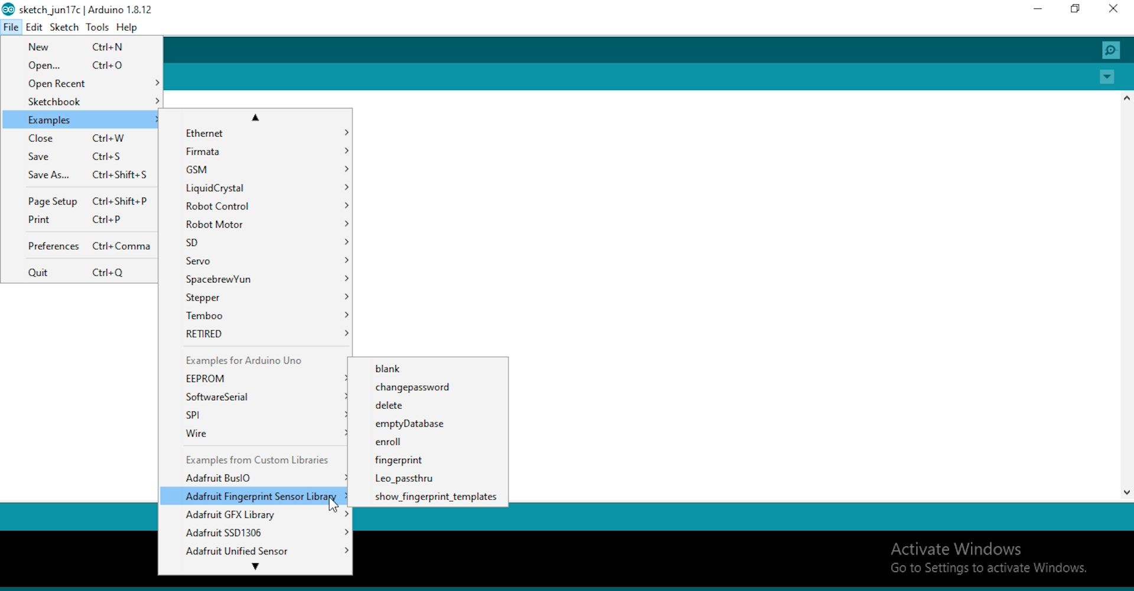Click Save As in the File menu
Image resolution: width=1134 pixels, height=591 pixels.
48,175
